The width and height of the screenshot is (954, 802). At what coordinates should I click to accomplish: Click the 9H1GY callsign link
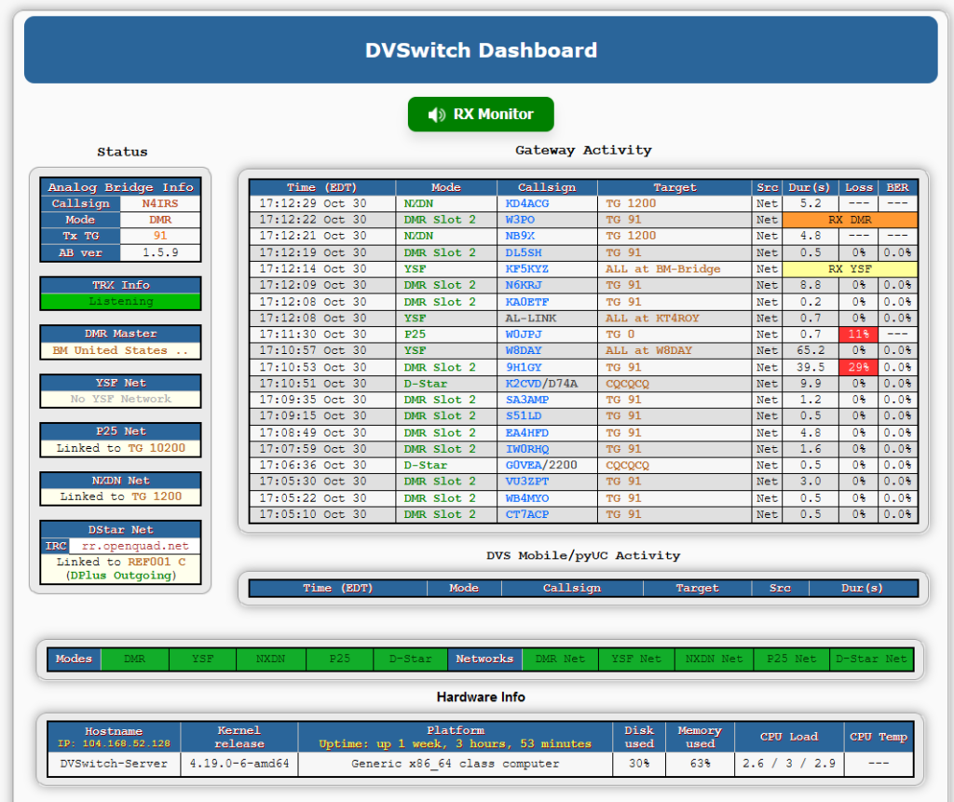[x=524, y=367]
